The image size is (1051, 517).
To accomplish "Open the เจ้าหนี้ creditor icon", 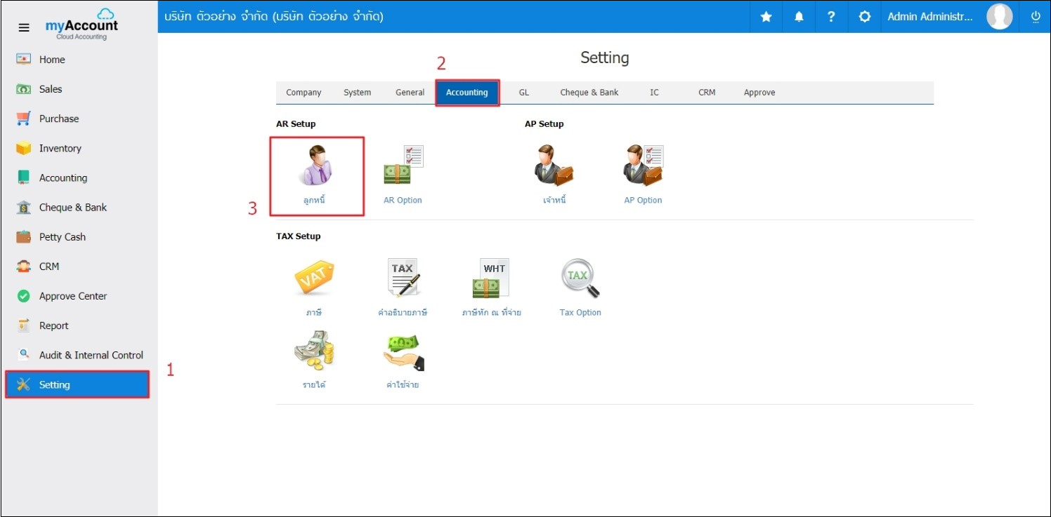I will click(x=554, y=166).
